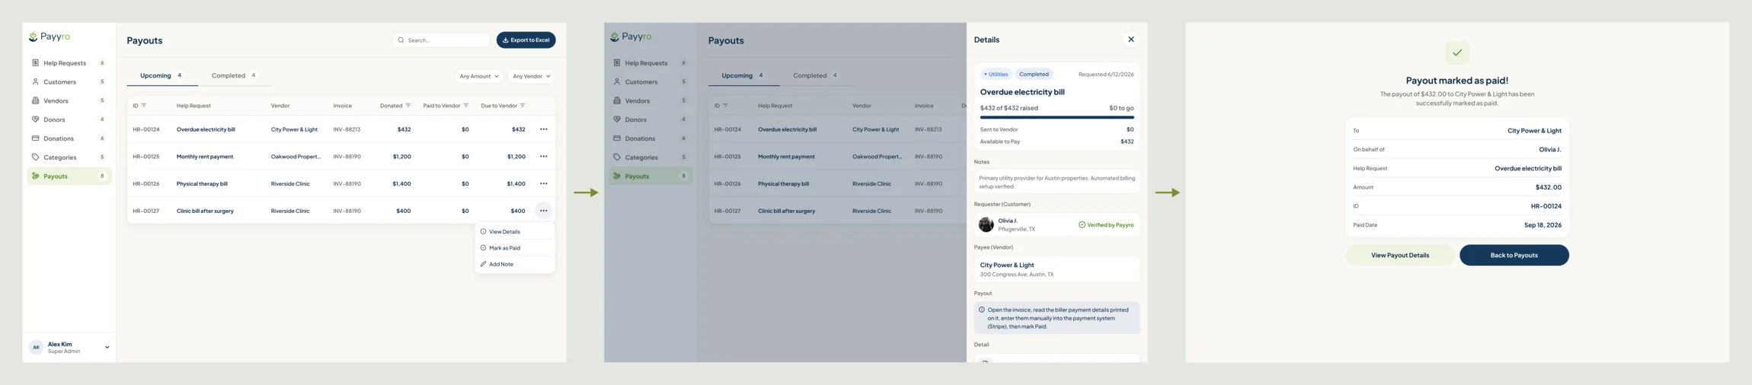Click "Oakwood Propert..." vendor in first panel table
This screenshot has height=385, width=1752.
296,157
